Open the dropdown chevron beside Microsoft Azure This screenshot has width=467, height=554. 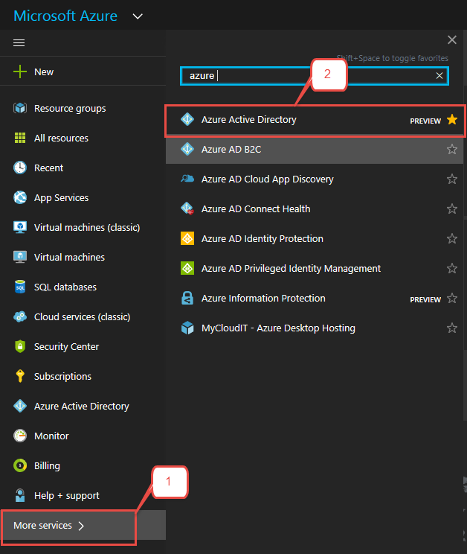[x=137, y=16]
